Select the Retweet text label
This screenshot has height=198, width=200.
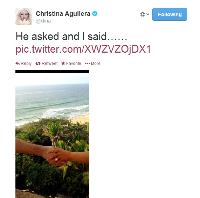point(49,64)
